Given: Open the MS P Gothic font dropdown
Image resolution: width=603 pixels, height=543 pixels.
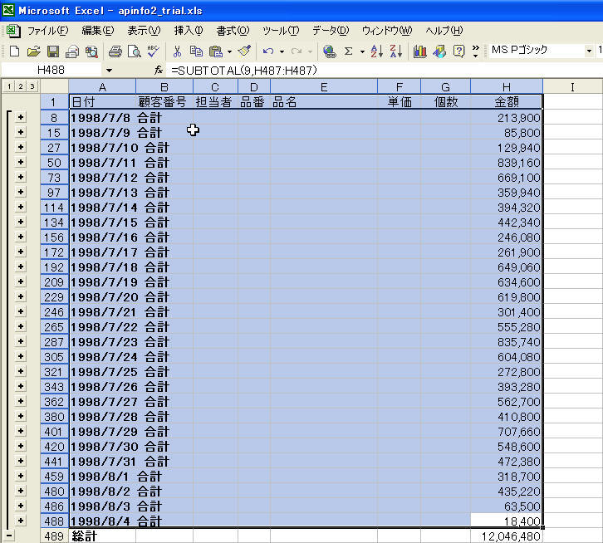Looking at the screenshot, I should tap(588, 51).
